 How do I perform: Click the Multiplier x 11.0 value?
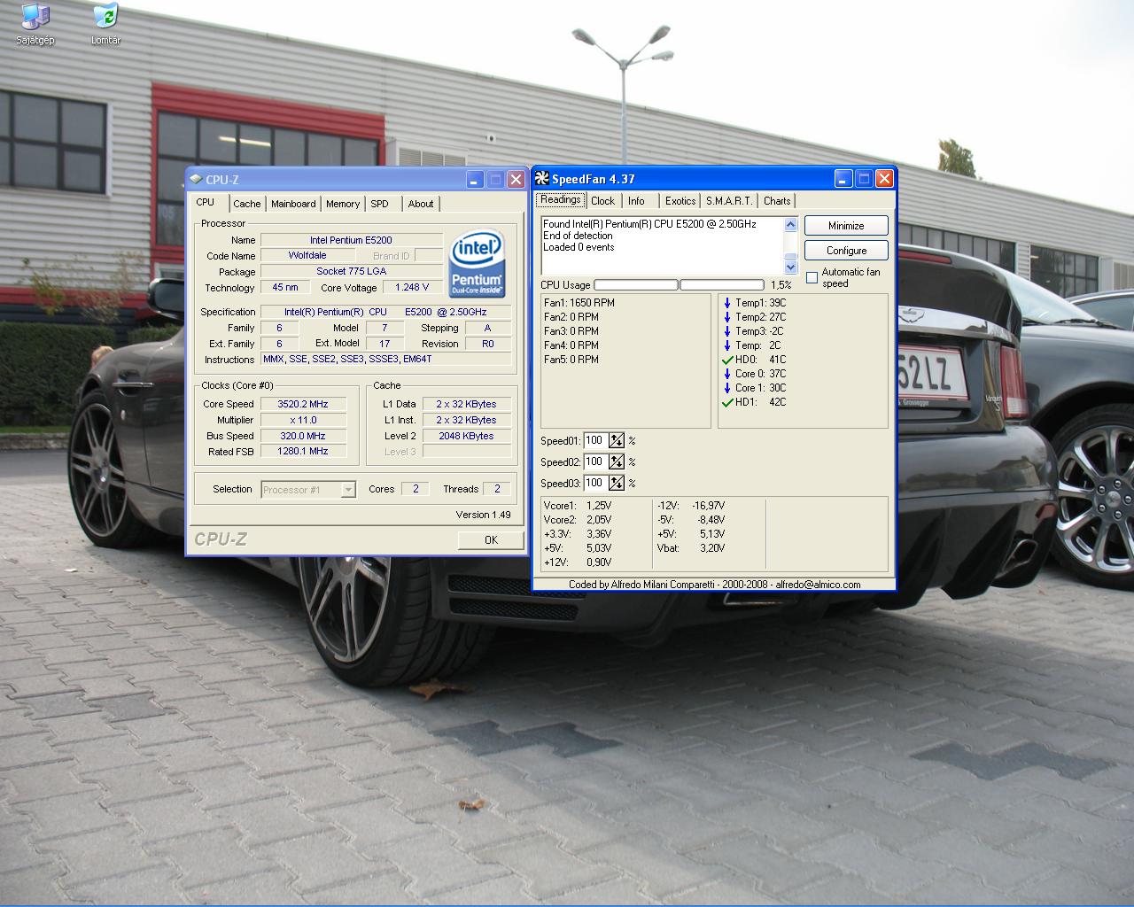coord(303,420)
